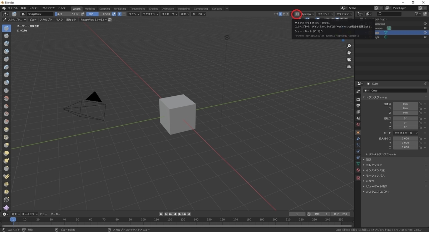Viewport: 429px width, 232px height.
Task: Hide the Camera object in the outliner
Action: (425, 28)
